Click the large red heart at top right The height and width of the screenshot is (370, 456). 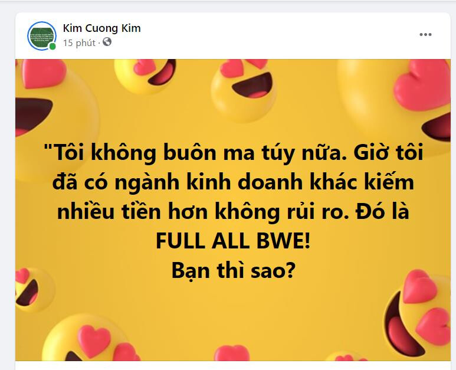422,84
